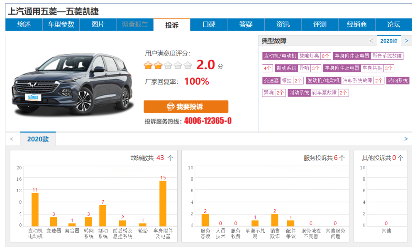Image resolution: width=415 pixels, height=249 pixels.
Task: Click the car photo thumbnail
Action: tap(72, 84)
